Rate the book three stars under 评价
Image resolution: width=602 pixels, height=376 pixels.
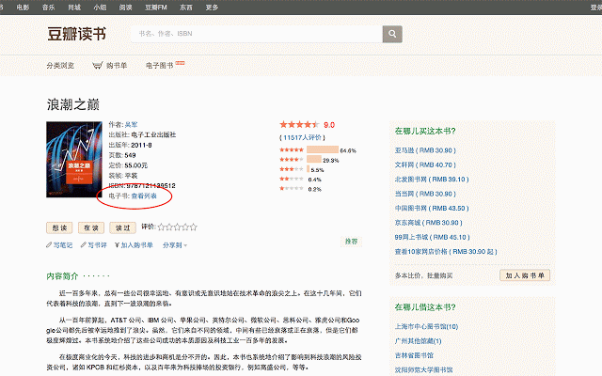click(178, 227)
